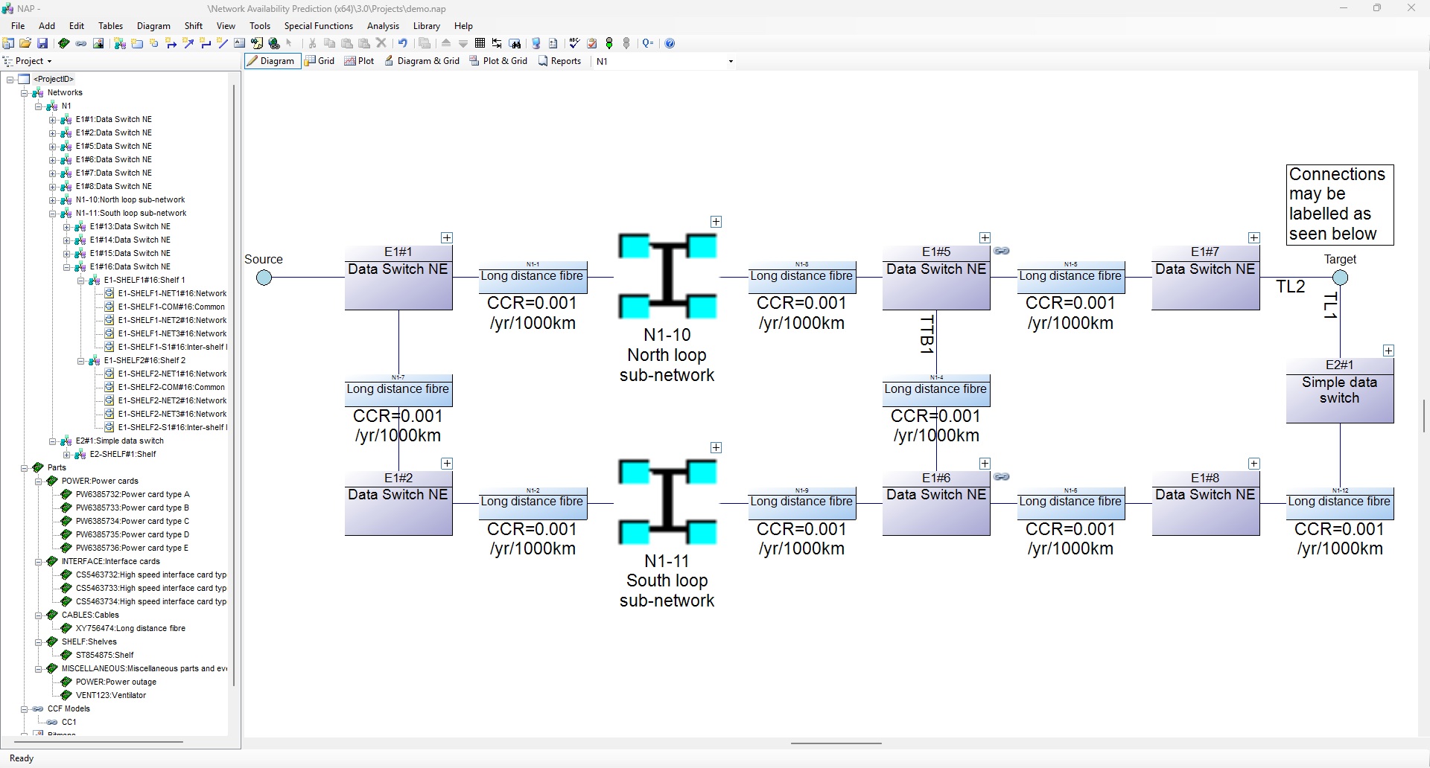Click the link icon next to E1#6
Viewport: 1430px width, 768px height.
click(1002, 477)
